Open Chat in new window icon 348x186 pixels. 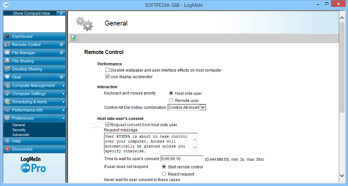tap(61, 77)
